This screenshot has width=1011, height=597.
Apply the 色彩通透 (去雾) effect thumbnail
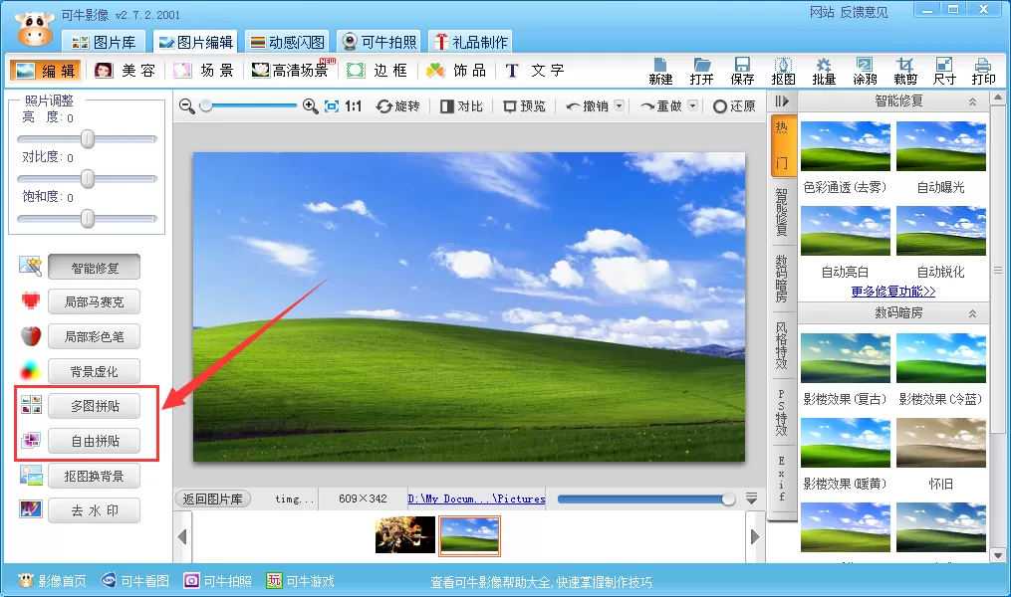(x=846, y=146)
